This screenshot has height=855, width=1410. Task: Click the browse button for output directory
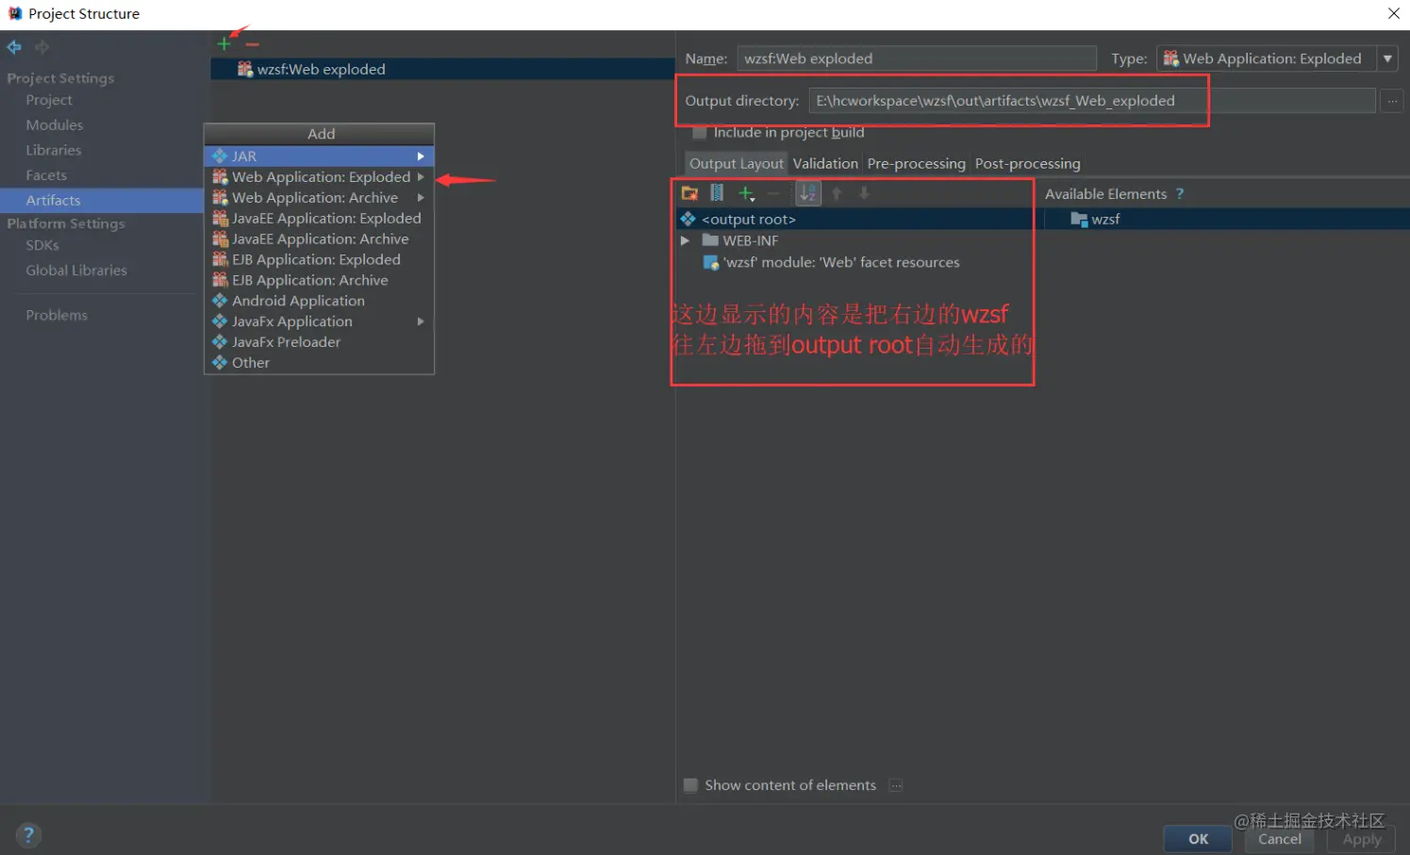(x=1392, y=101)
